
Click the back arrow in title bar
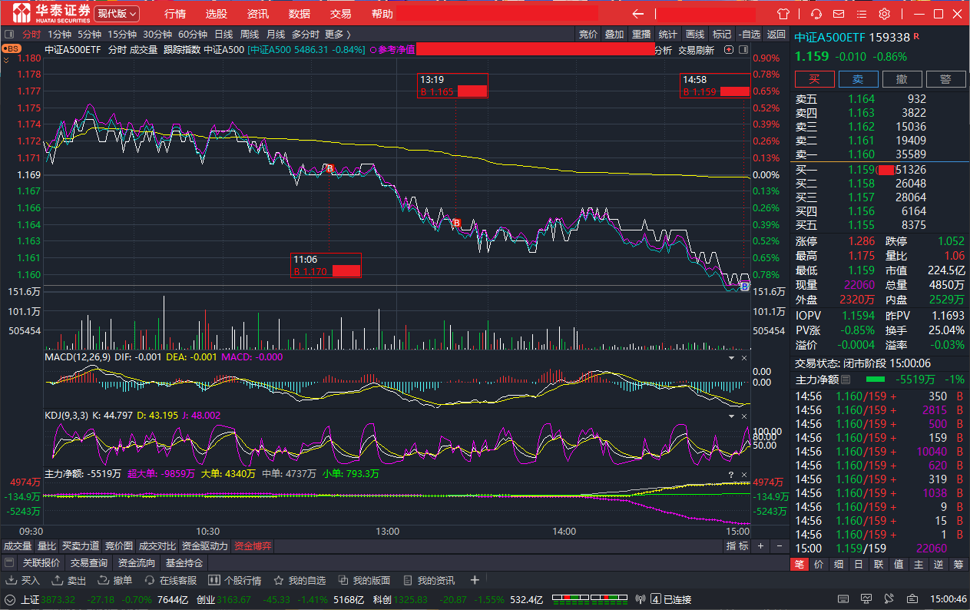(x=637, y=14)
